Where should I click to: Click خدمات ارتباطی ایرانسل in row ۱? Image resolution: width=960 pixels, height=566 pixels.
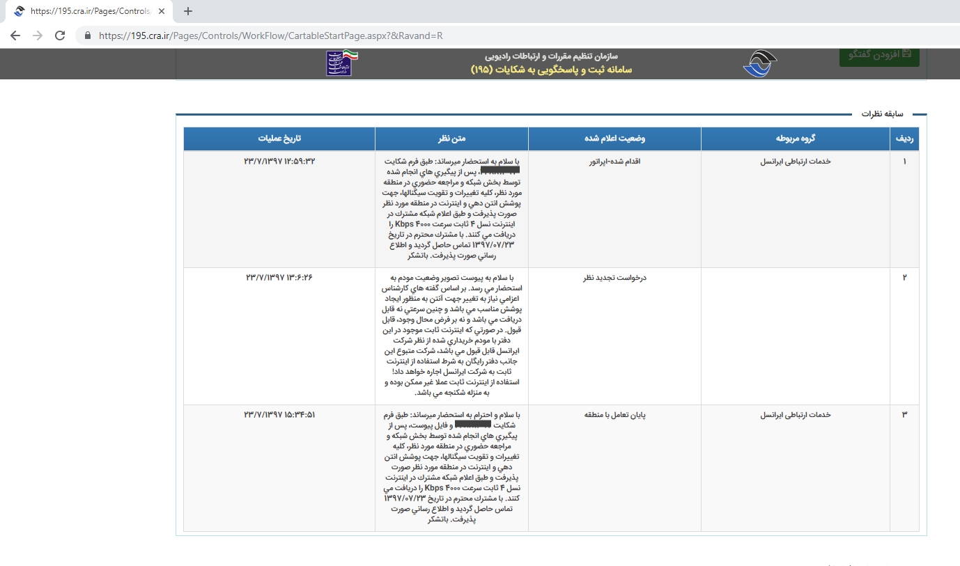pyautogui.click(x=796, y=162)
